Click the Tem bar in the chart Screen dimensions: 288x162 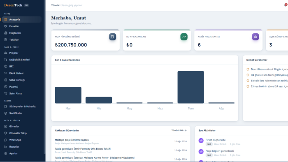pyautogui.click(x=190, y=87)
